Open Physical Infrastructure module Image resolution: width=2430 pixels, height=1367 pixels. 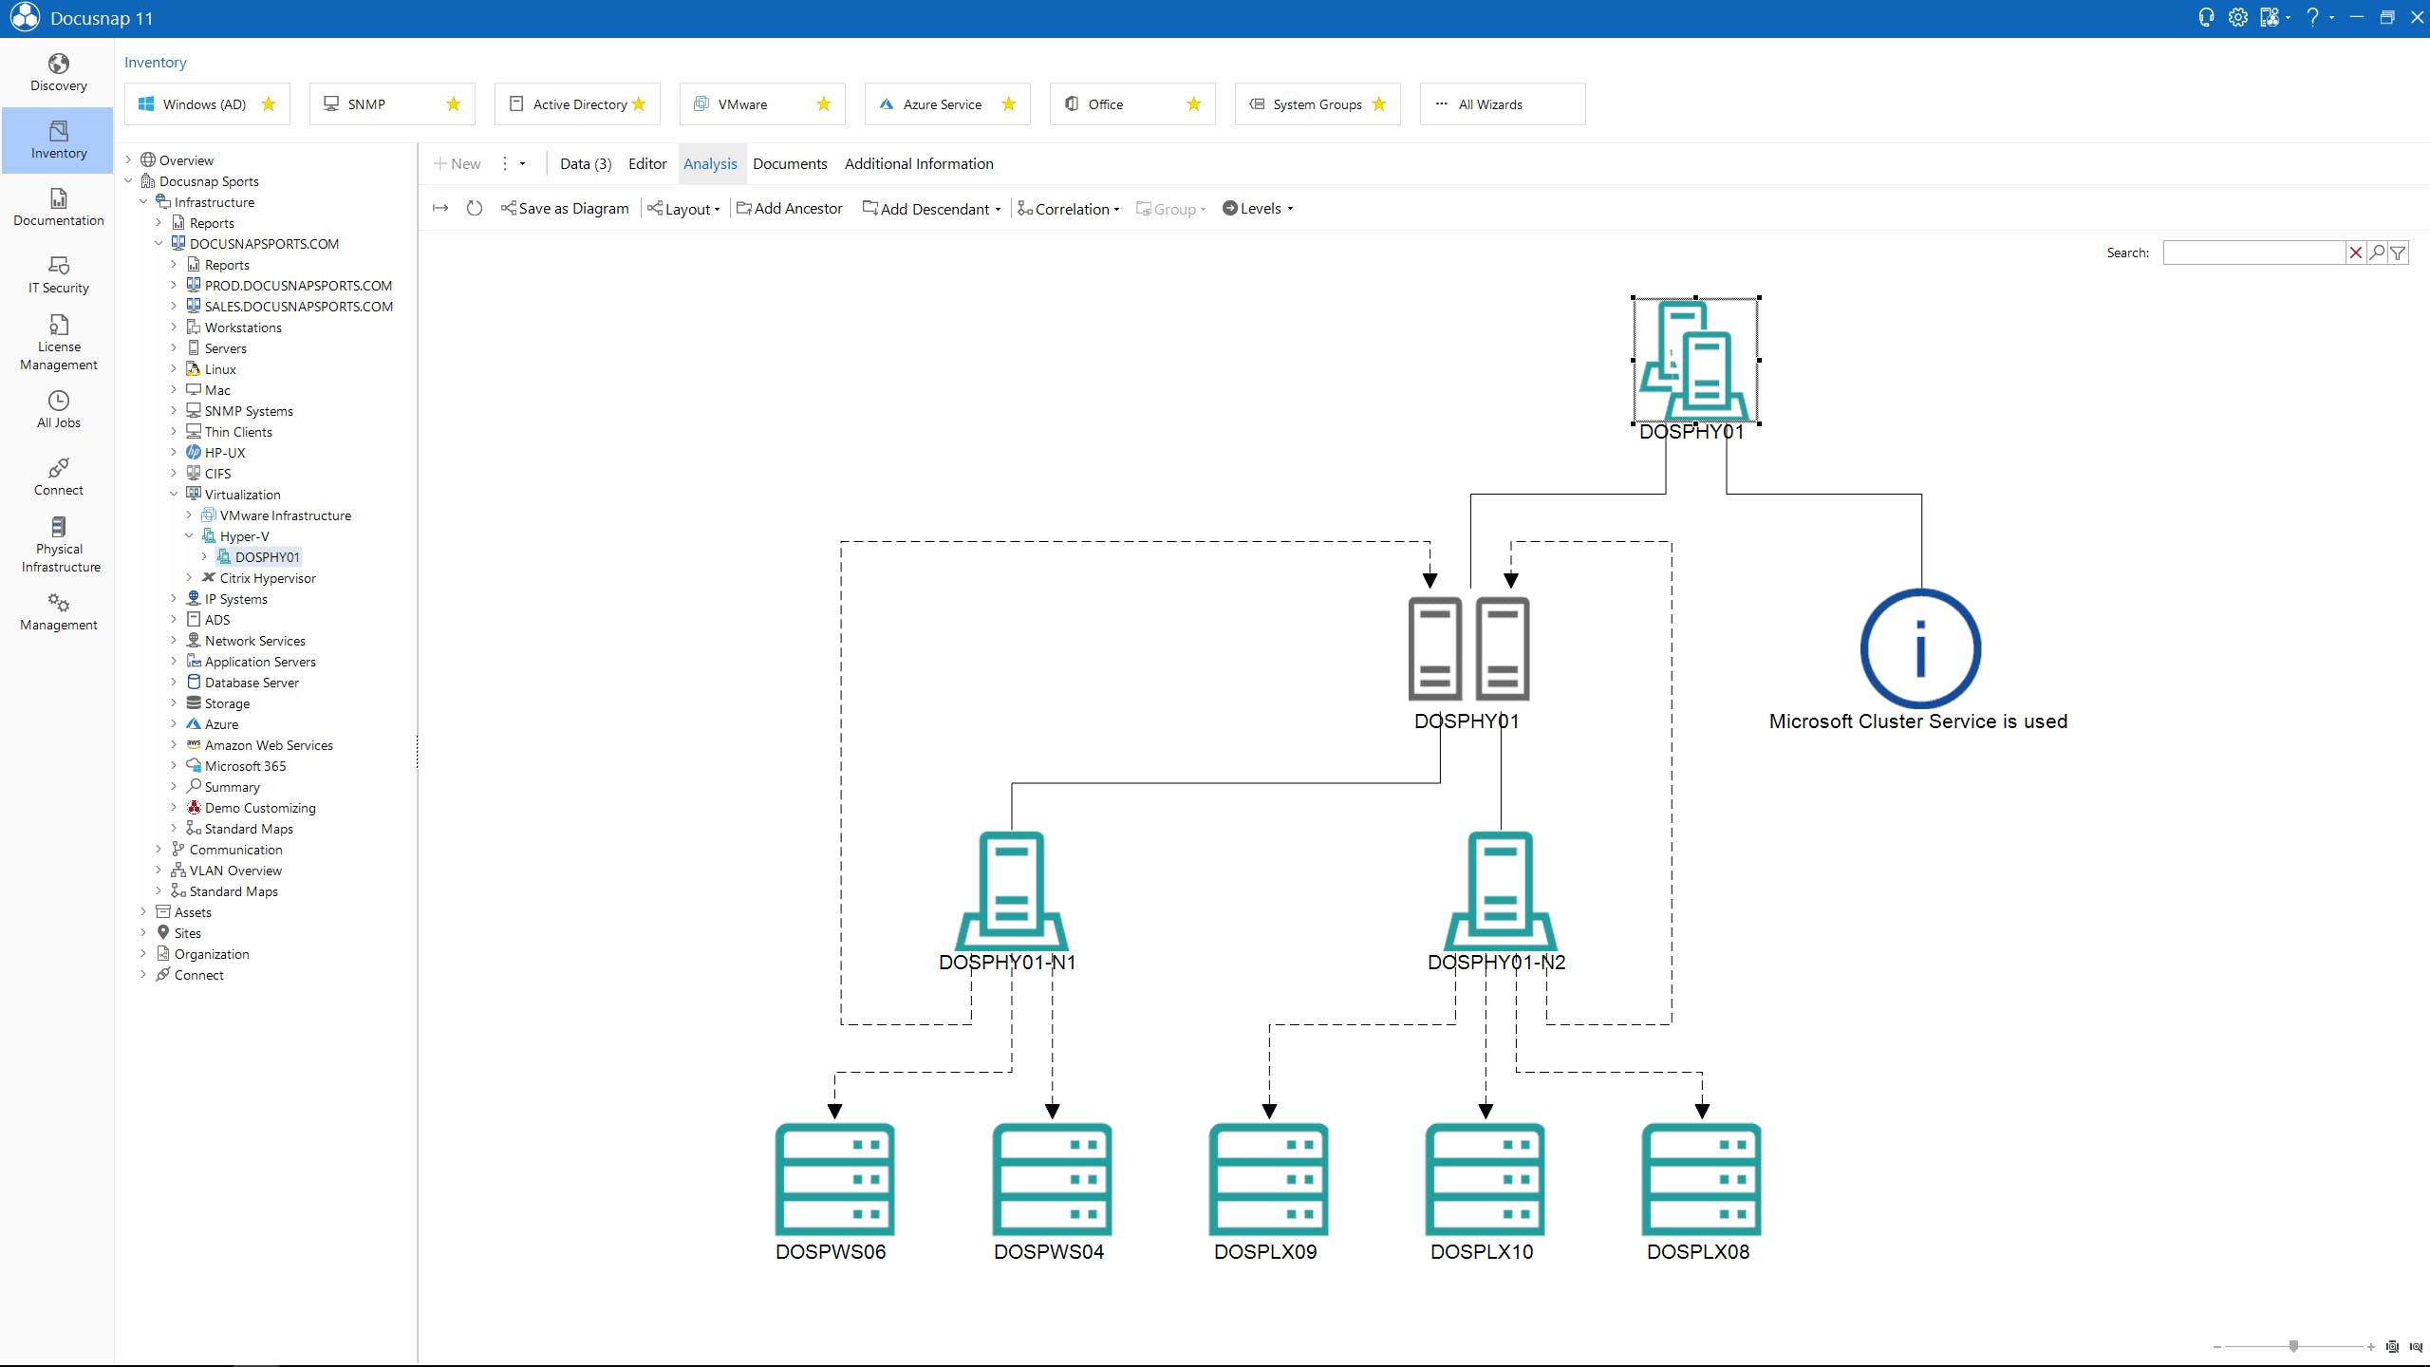[x=58, y=545]
